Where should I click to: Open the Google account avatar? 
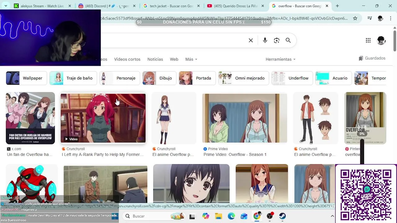coord(381,40)
